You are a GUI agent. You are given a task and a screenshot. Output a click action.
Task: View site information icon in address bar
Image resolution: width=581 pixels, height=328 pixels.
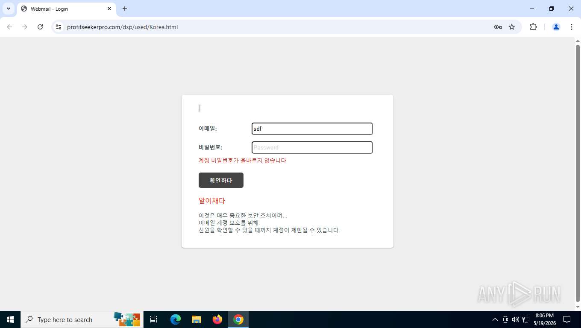pyautogui.click(x=59, y=27)
